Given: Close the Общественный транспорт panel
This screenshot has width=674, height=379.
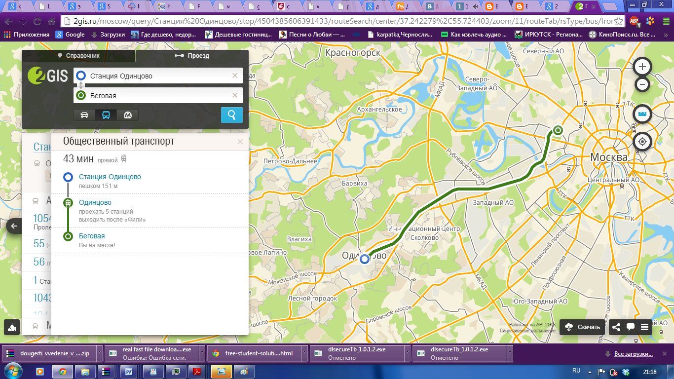Looking at the screenshot, I should click(x=240, y=142).
